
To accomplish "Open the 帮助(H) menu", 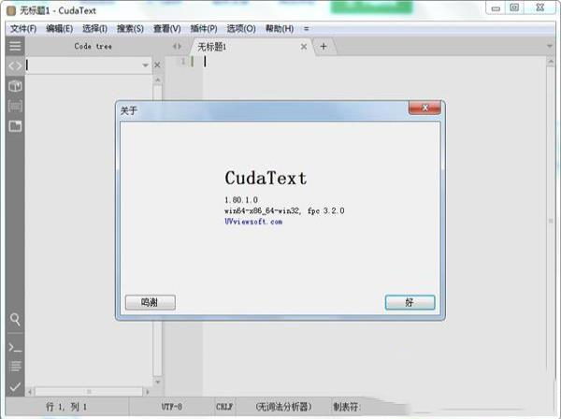I will [x=280, y=29].
